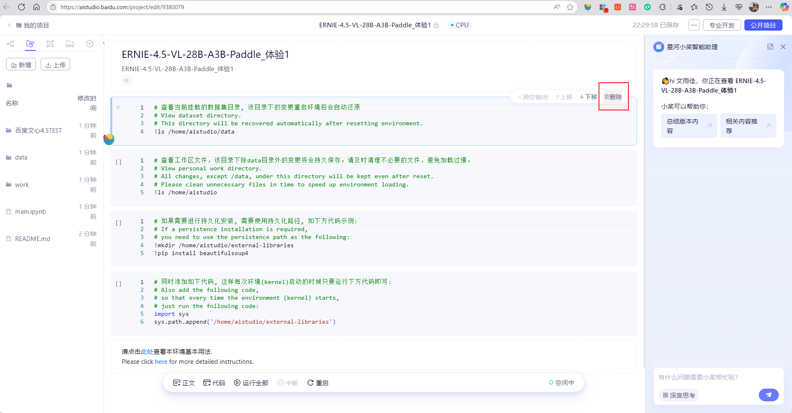Click the folder icon above the file list
Screen dimensions: 792x413
(x=9, y=86)
